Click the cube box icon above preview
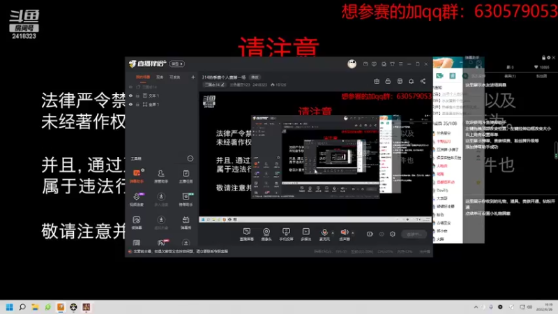 (x=400, y=81)
